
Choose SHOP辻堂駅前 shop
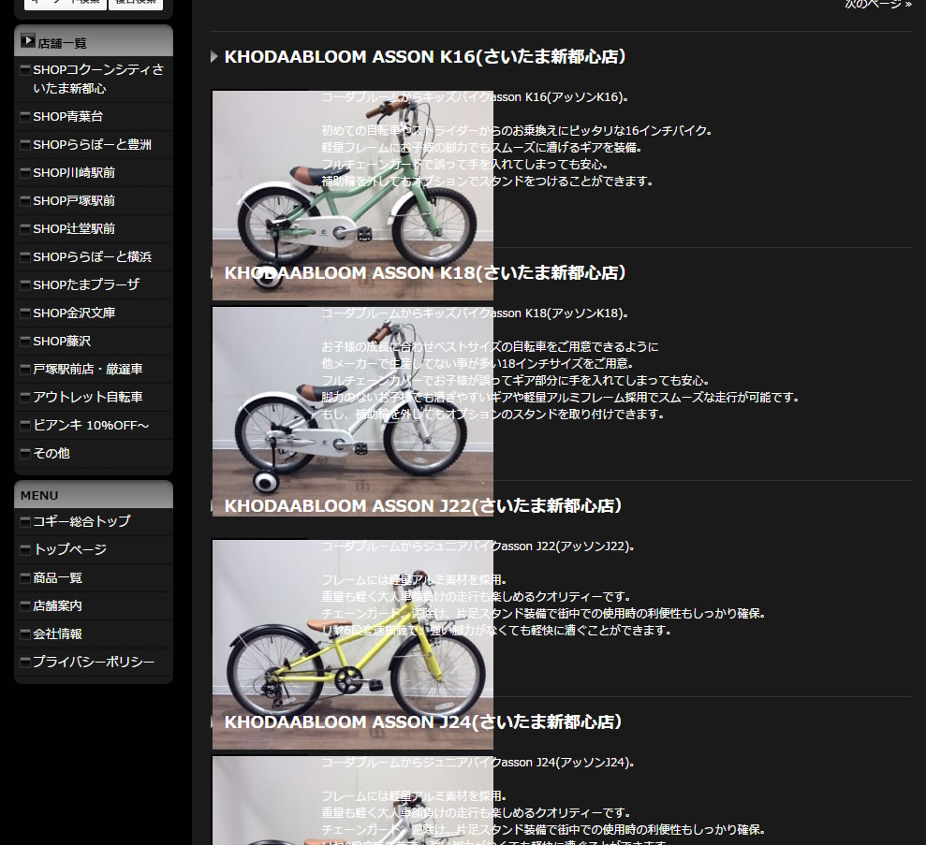click(x=74, y=229)
